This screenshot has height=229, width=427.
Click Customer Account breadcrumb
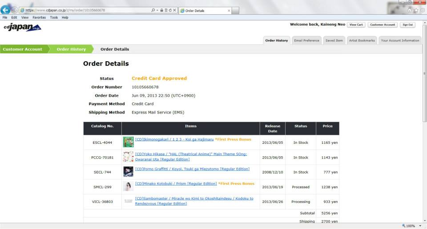pos(23,49)
